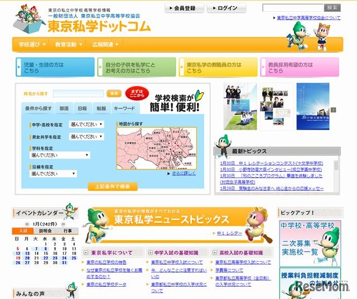The height and width of the screenshot is (299, 357).
Task: Click the next arrow beside pamphlet thumbnails
Action: (334, 110)
